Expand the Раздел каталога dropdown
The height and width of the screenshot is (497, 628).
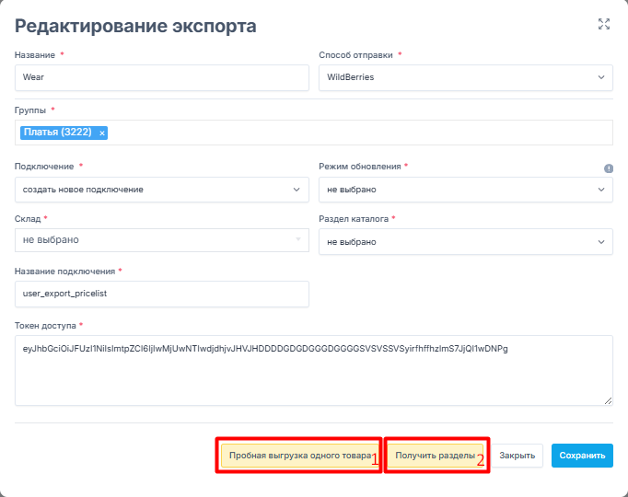(x=465, y=242)
